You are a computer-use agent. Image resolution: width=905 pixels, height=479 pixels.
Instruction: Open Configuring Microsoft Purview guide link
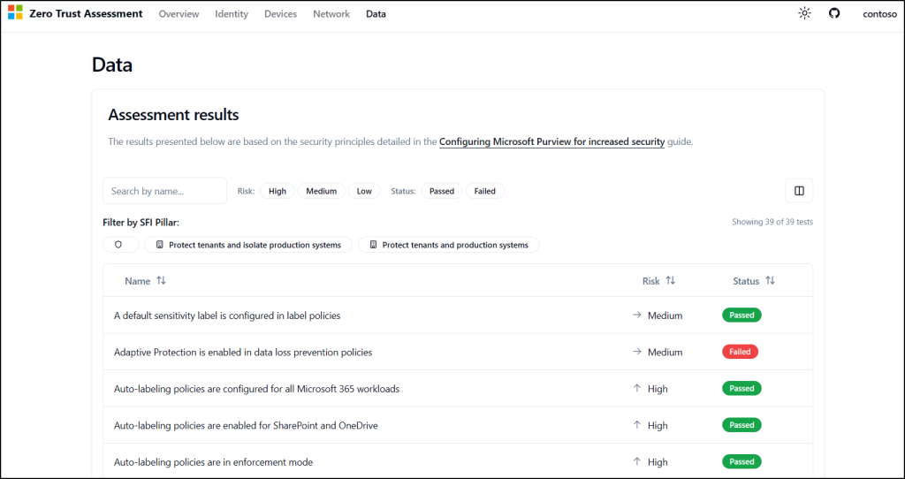pyautogui.click(x=551, y=141)
